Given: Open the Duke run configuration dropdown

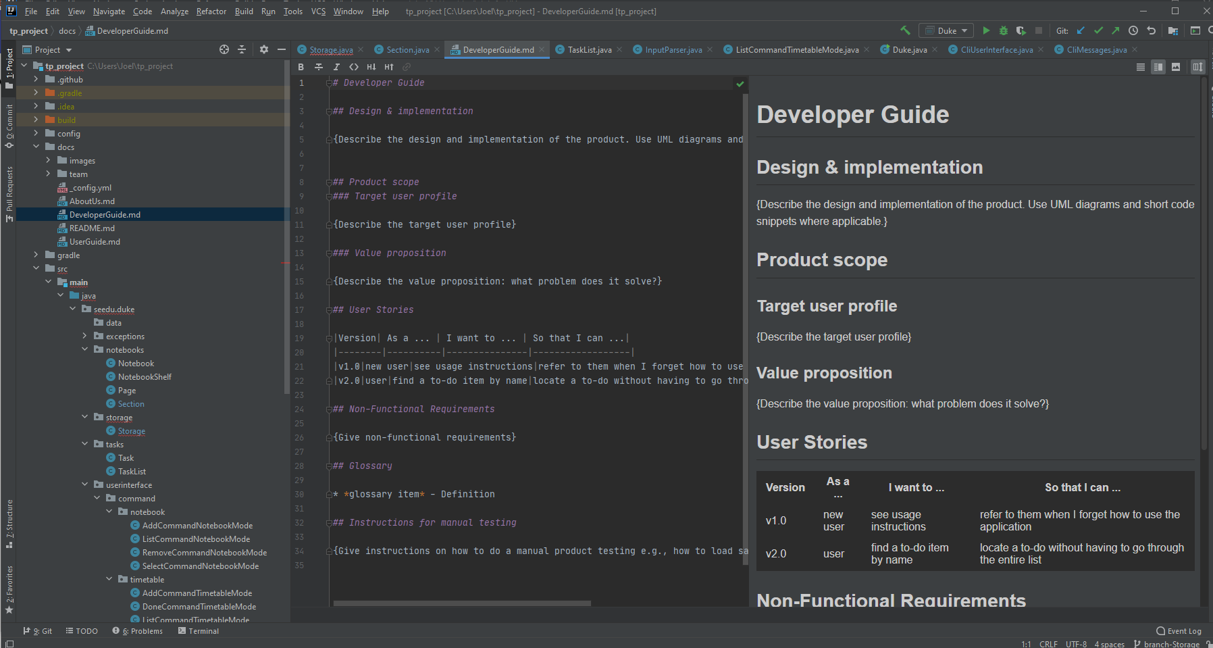Looking at the screenshot, I should (x=947, y=30).
